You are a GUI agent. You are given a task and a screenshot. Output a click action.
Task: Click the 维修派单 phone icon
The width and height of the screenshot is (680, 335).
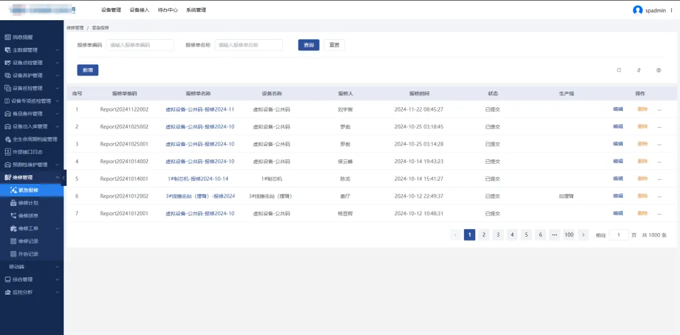point(13,215)
